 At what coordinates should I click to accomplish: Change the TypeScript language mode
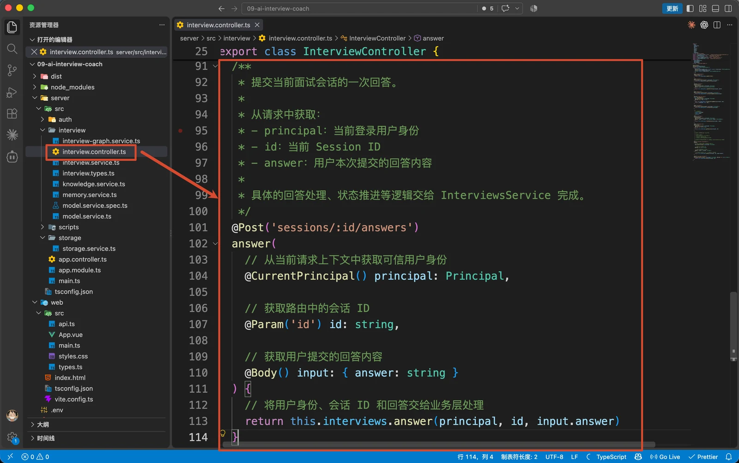pos(611,457)
